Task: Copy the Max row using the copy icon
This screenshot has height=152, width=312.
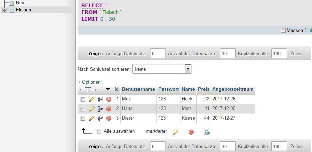Action: click(x=100, y=99)
